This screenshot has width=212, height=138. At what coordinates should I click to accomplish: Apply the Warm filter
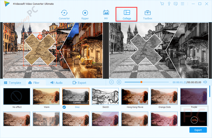(46, 96)
